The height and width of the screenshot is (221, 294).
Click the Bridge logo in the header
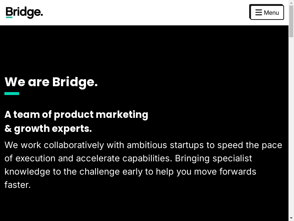pyautogui.click(x=24, y=13)
